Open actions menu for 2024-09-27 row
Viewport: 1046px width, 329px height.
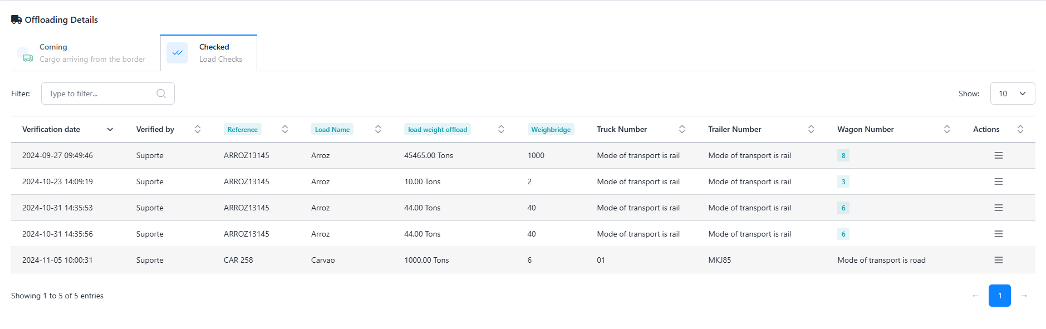[x=998, y=155]
